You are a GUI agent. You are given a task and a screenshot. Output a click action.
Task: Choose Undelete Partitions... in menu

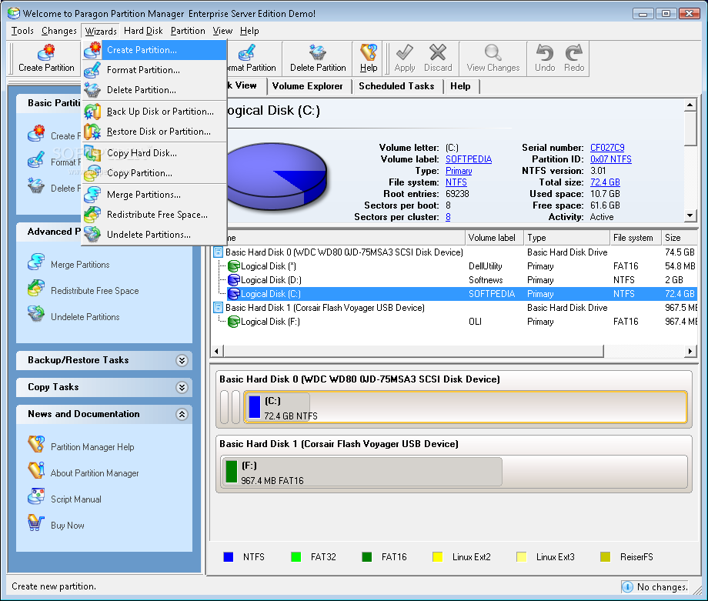(155, 235)
